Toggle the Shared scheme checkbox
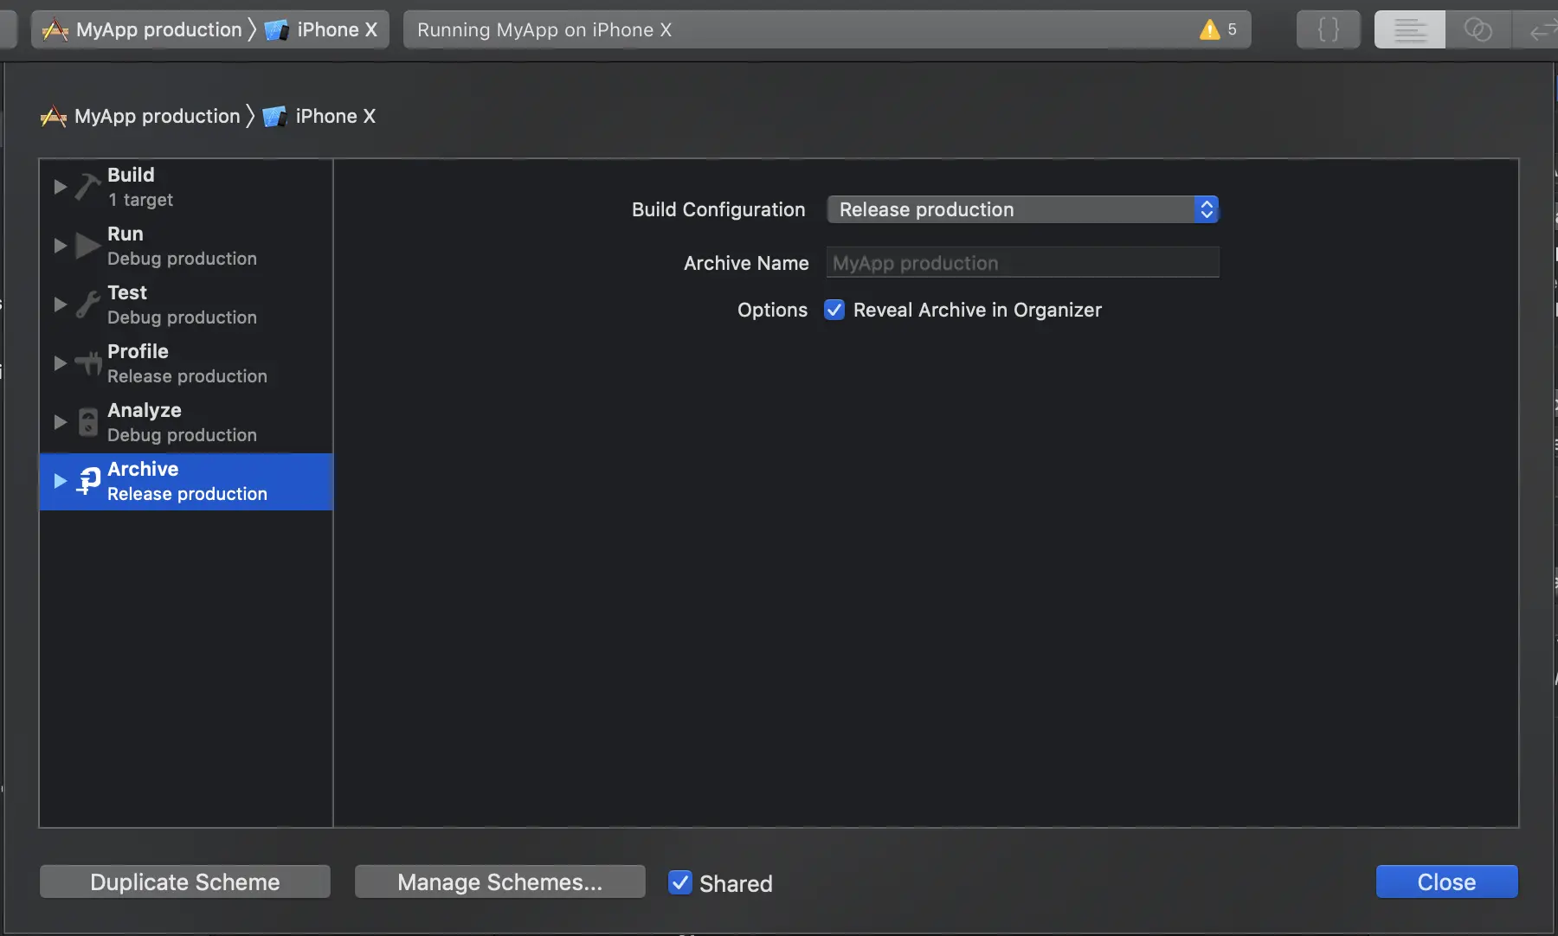 click(680, 882)
